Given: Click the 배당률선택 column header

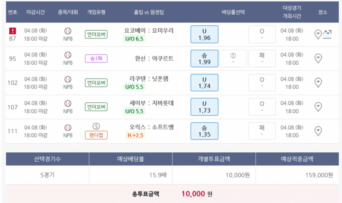Looking at the screenshot, I should click(x=233, y=12).
